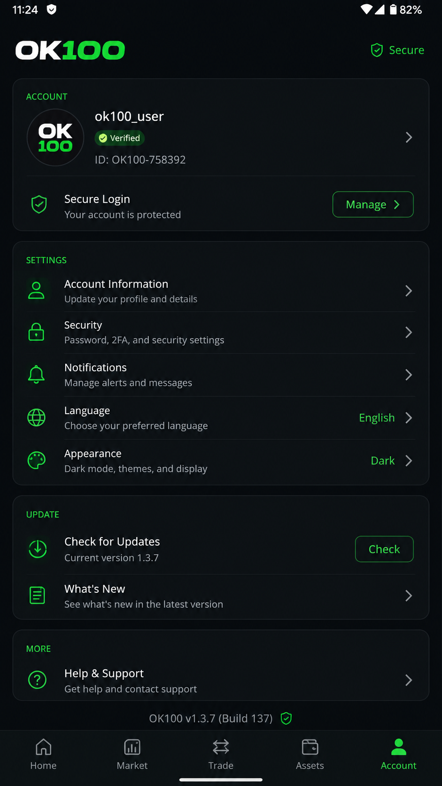Expand the ok100_user profile chevron
Image resolution: width=442 pixels, height=786 pixels.
click(409, 137)
